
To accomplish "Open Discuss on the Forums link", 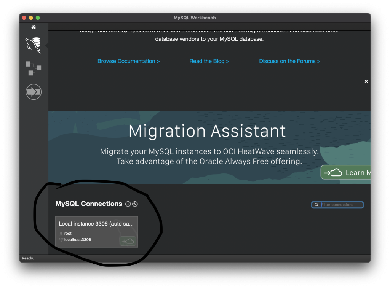I will pyautogui.click(x=289, y=61).
